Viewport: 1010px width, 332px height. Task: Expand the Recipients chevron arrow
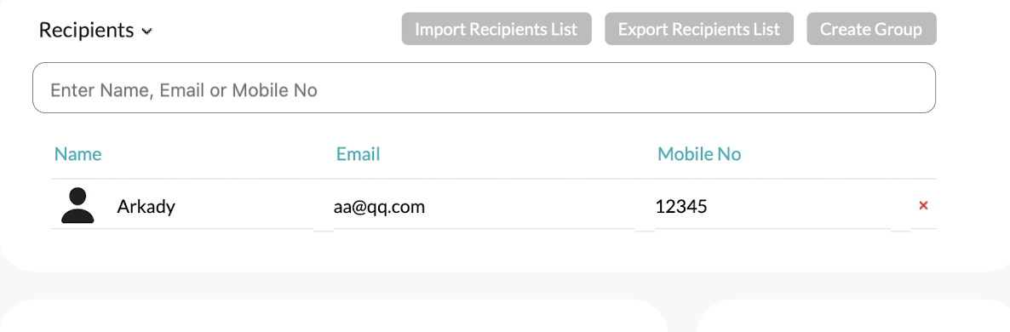[146, 31]
